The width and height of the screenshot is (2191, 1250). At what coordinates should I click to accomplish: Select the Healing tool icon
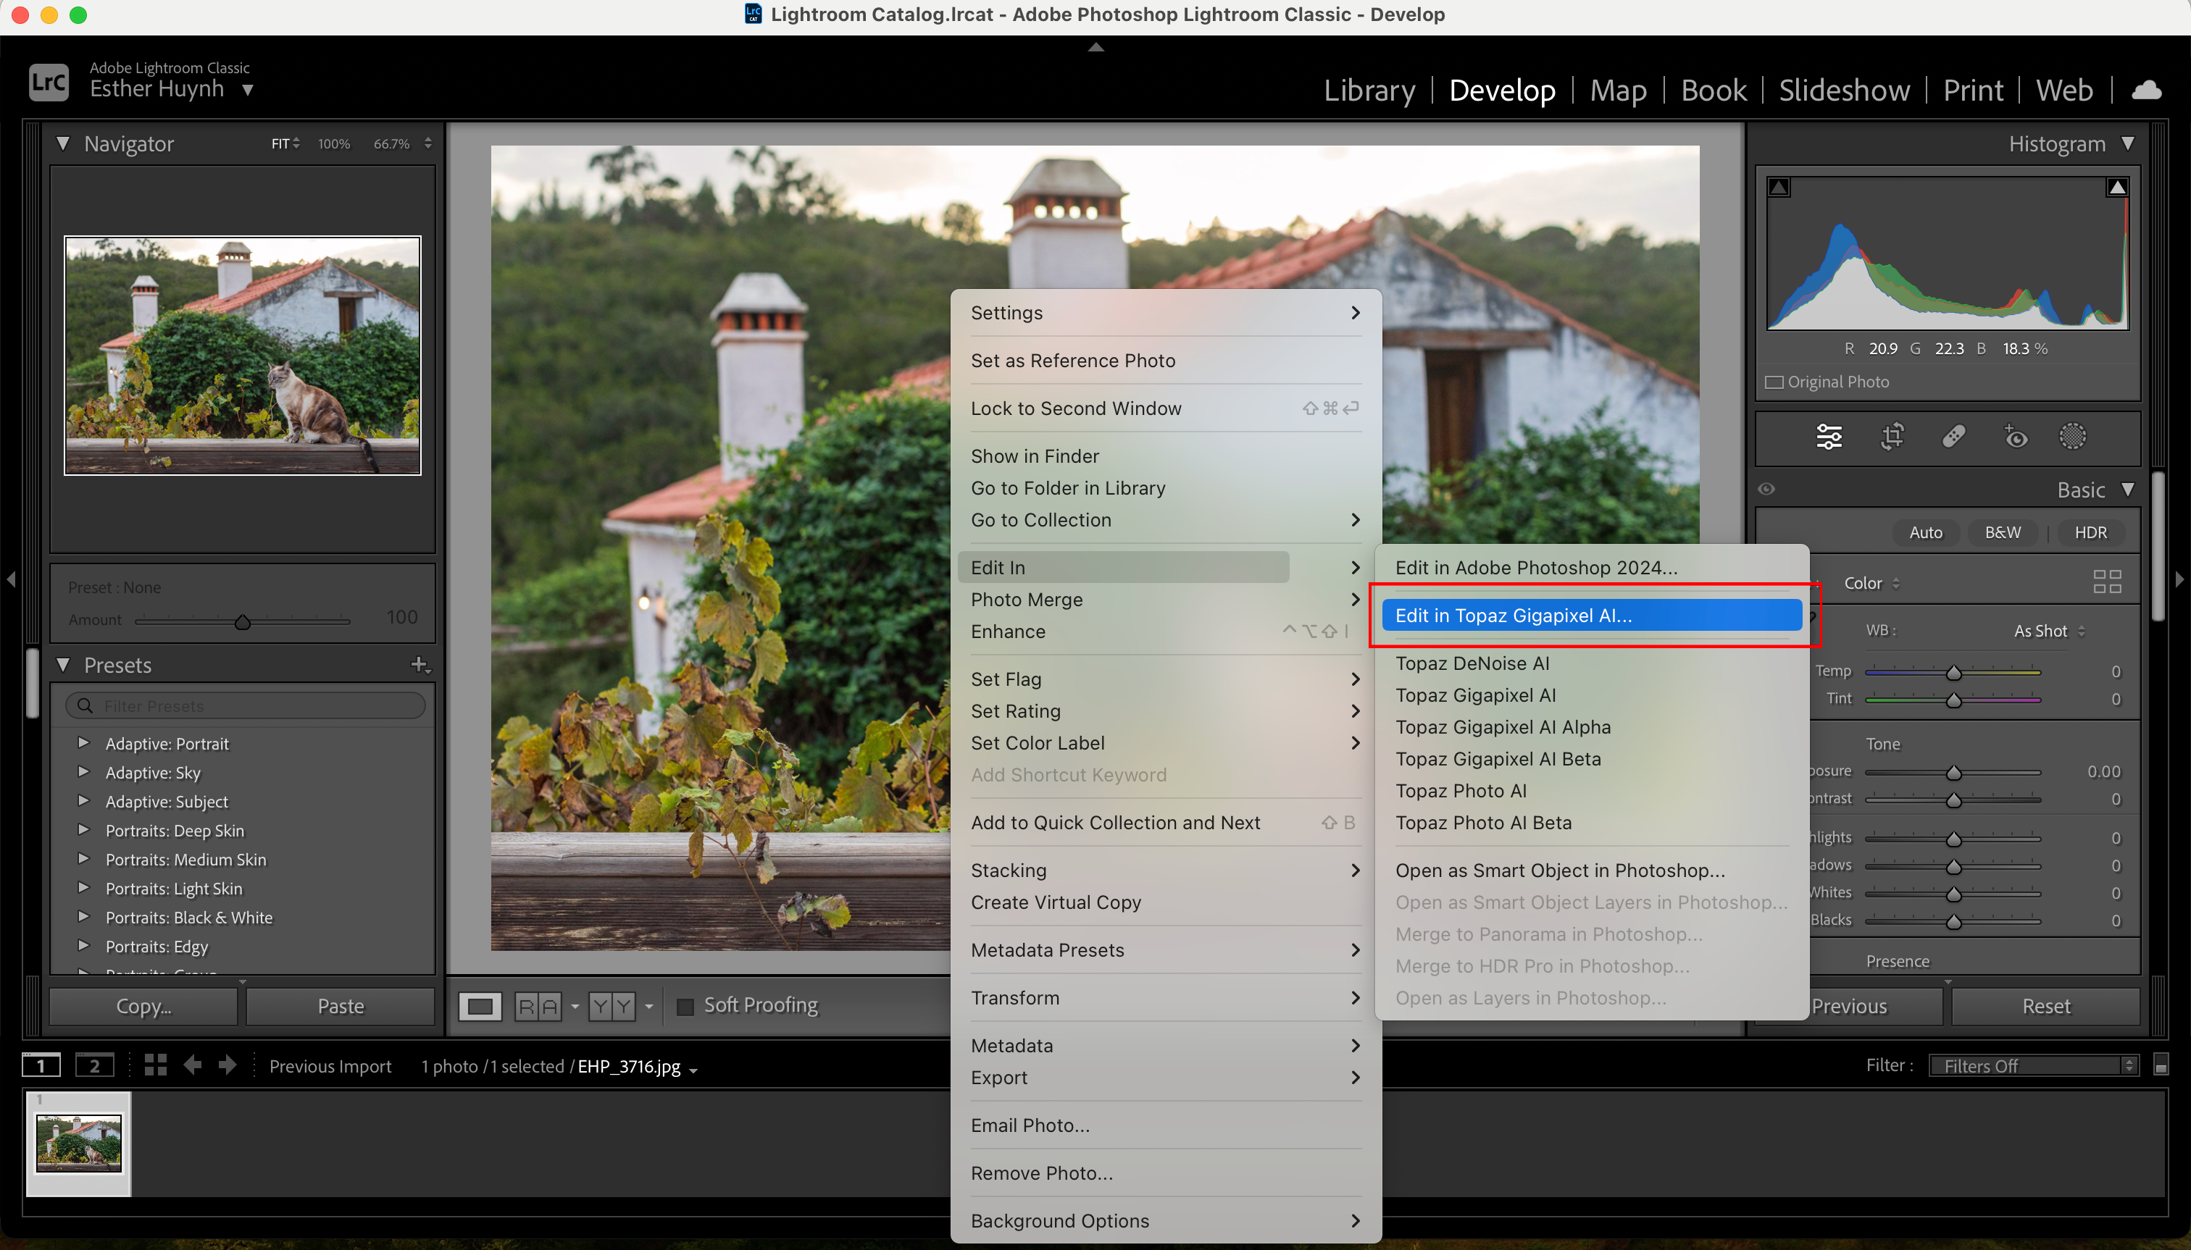pyautogui.click(x=1953, y=436)
